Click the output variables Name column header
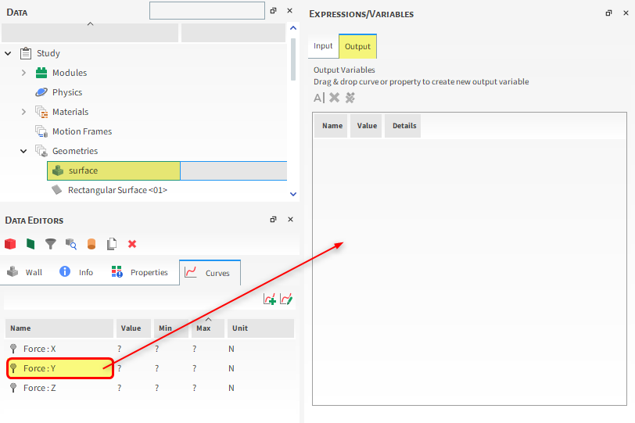Screen dimensions: 635x423 (331, 126)
